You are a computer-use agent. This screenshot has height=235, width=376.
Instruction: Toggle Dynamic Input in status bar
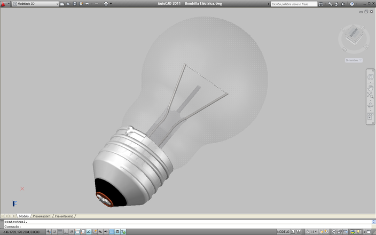100,232
